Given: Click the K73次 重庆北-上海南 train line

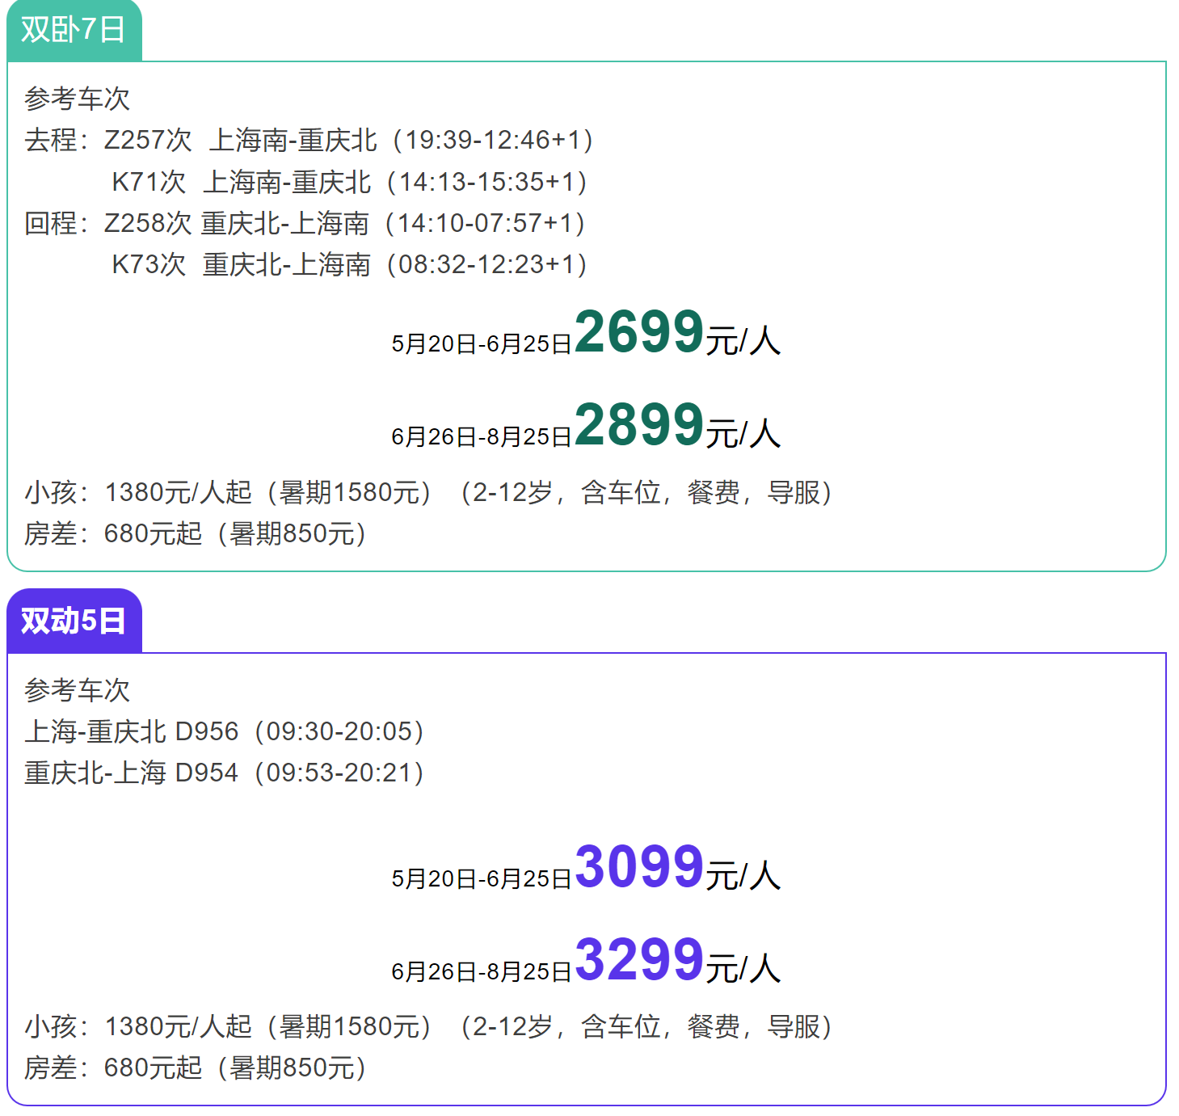Looking at the screenshot, I should (x=349, y=264).
